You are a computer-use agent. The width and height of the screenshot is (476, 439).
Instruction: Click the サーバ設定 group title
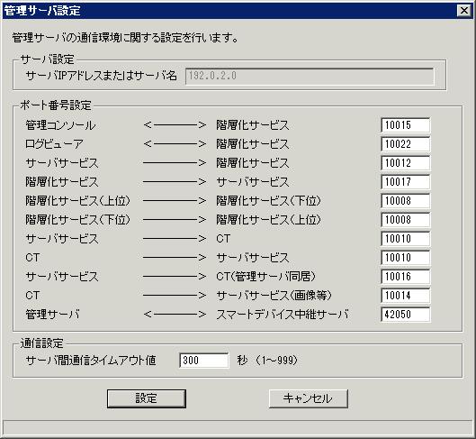[x=47, y=59]
